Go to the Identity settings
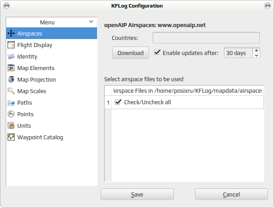Image resolution: width=274 pixels, height=208 pixels. pyautogui.click(x=51, y=56)
